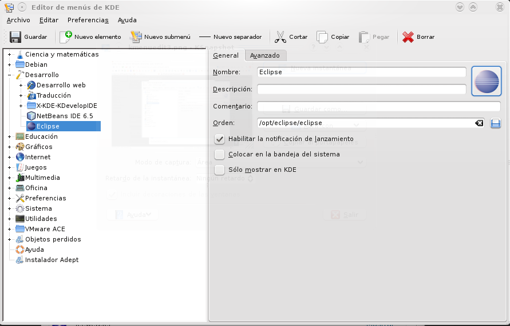Open the Preferencias menu in the menu bar

pos(88,20)
